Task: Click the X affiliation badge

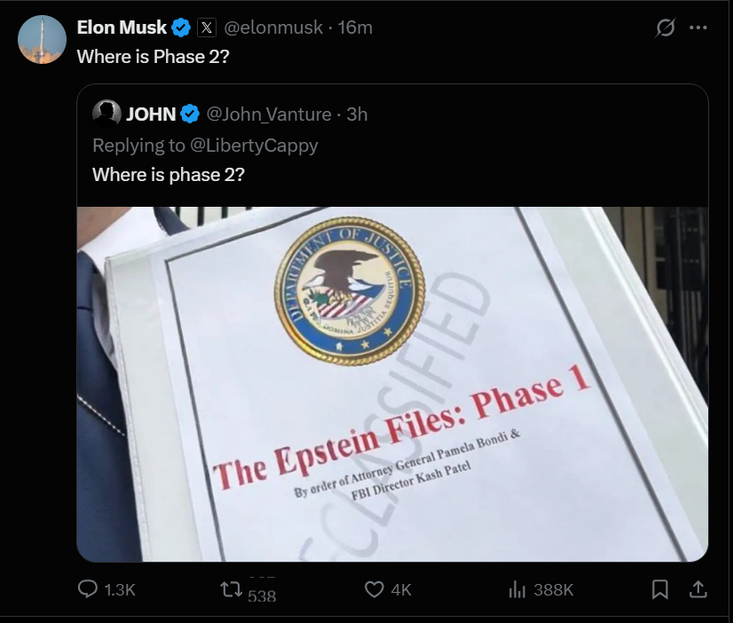Action: point(206,28)
